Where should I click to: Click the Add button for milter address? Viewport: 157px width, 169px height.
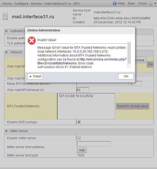(82, 150)
